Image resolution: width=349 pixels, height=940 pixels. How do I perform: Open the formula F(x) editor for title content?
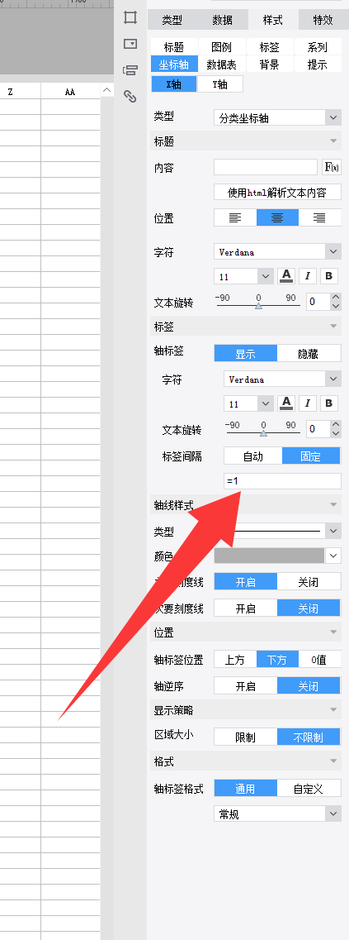(331, 167)
